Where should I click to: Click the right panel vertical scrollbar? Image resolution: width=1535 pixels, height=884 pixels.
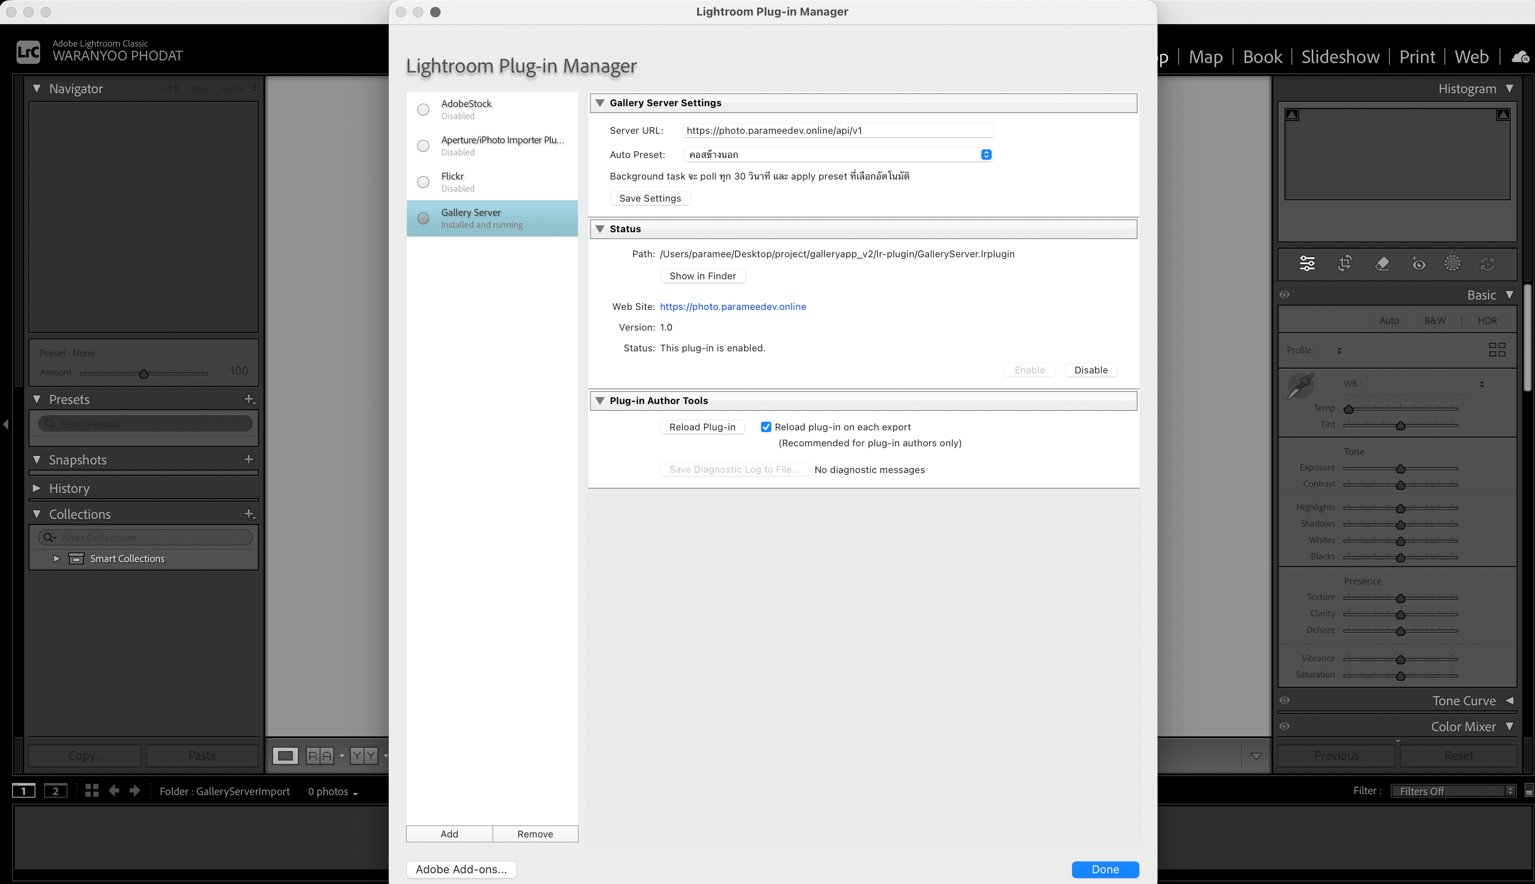coord(1529,338)
